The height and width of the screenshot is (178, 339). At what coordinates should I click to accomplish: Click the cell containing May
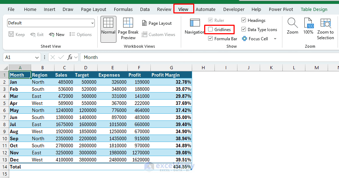coord(20,110)
